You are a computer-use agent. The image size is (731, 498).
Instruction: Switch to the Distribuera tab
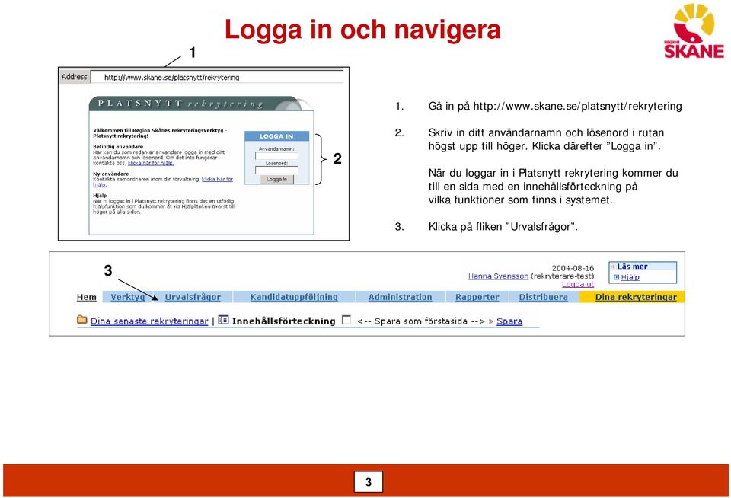pos(543,297)
